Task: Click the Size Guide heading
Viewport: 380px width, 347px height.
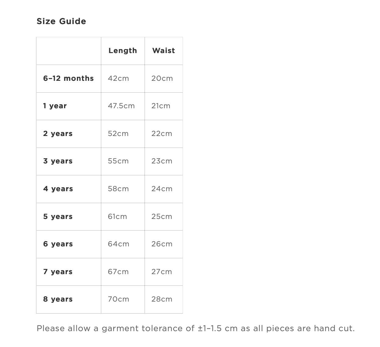Action: coord(61,21)
